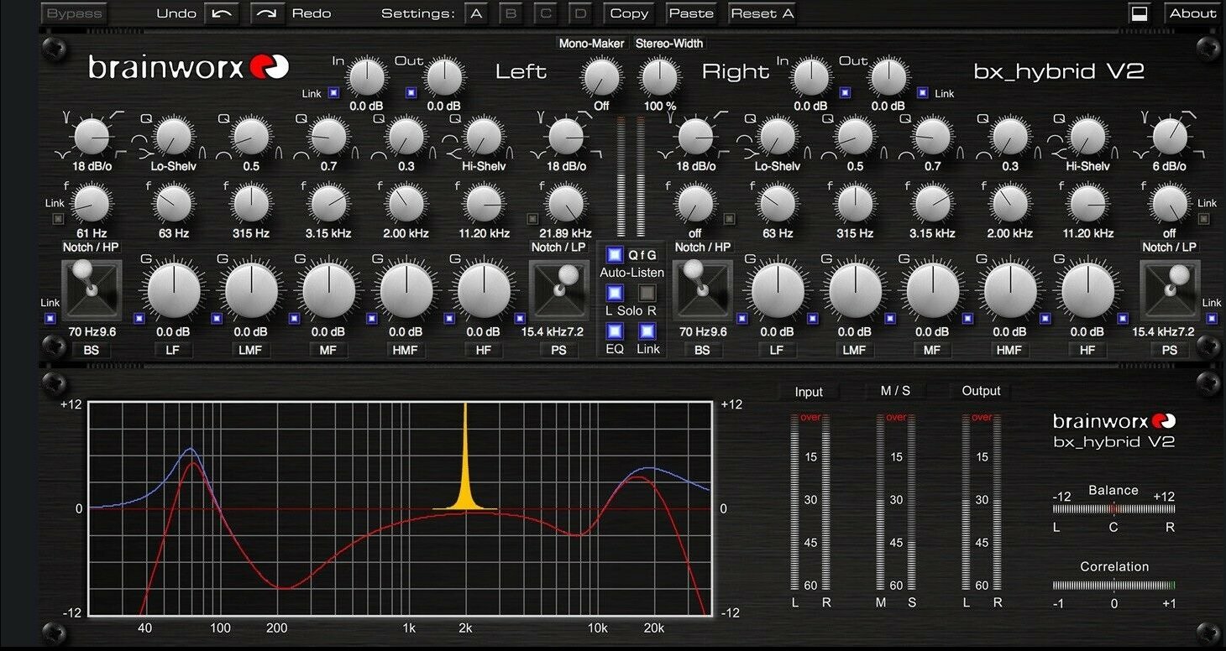This screenshot has width=1226, height=651.
Task: Click the Left channel In gain knob
Action: tap(366, 77)
